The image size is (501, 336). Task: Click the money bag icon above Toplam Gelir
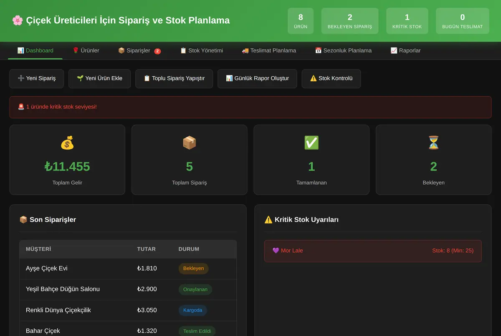[x=67, y=143]
